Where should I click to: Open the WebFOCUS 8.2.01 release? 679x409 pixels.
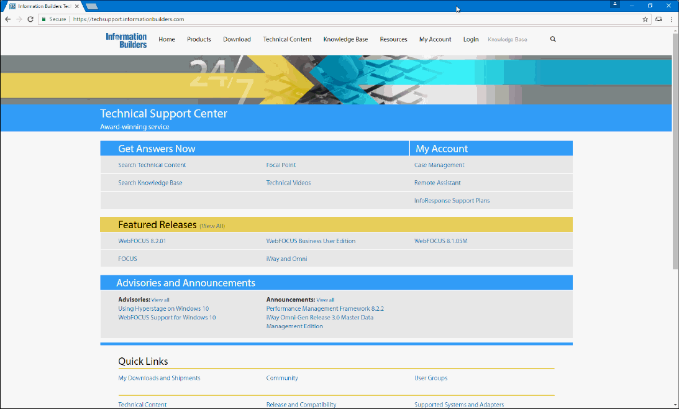coord(142,241)
